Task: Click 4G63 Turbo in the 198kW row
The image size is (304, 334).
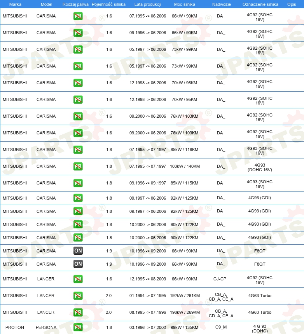Action: tap(260, 313)
